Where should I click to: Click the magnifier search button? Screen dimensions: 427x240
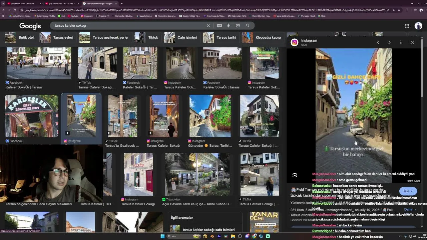pyautogui.click(x=248, y=25)
